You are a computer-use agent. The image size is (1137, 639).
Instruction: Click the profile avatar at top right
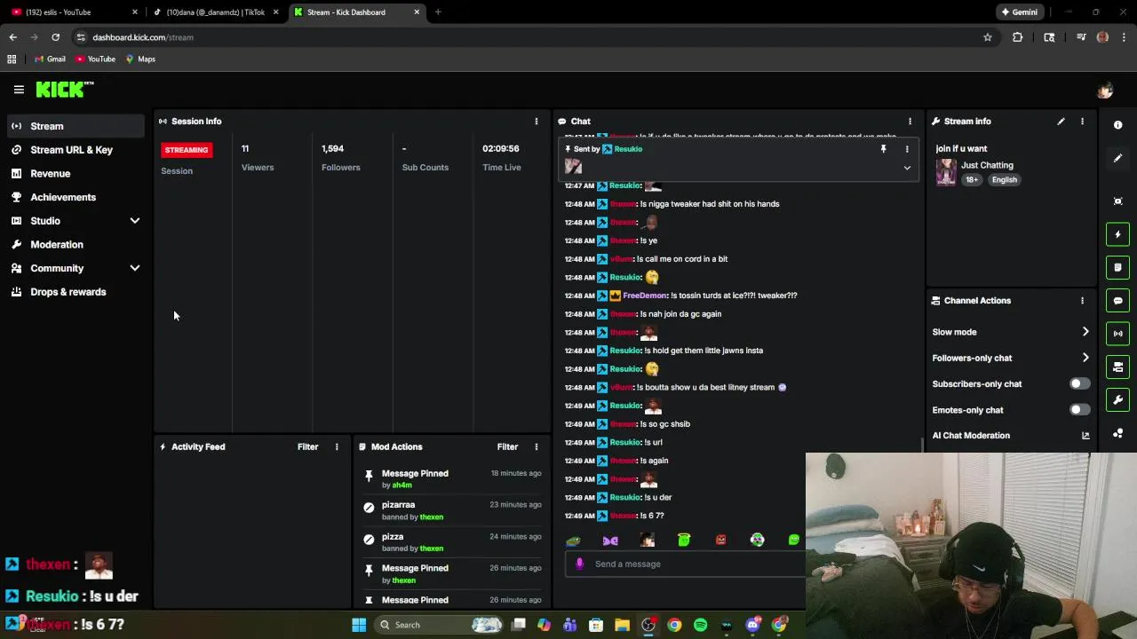click(x=1105, y=91)
